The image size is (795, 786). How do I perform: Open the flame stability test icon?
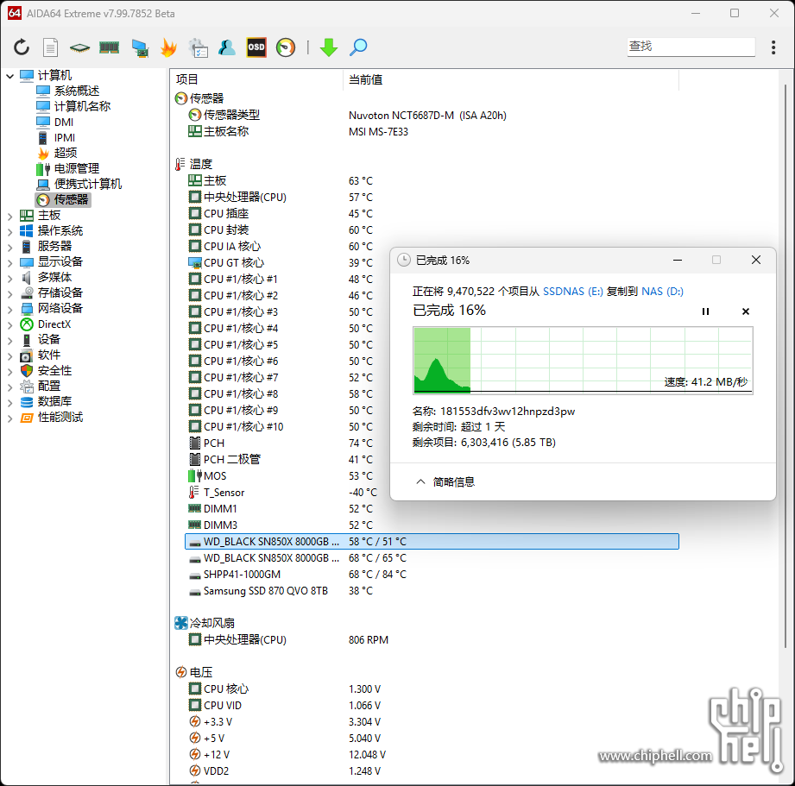click(168, 47)
